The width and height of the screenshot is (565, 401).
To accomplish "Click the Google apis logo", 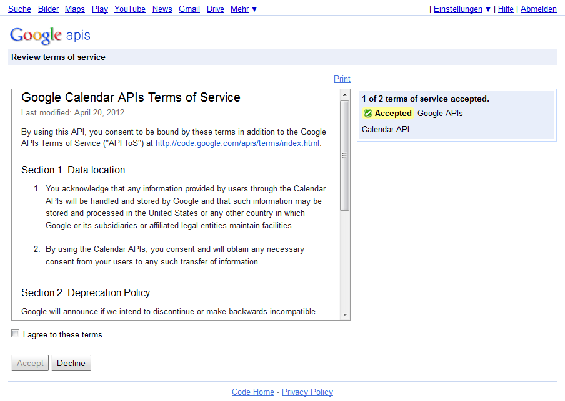I will tap(49, 36).
